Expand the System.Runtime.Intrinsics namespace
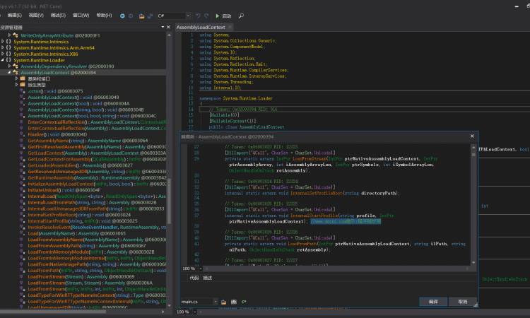This screenshot has height=318, width=530. pyautogui.click(x=3, y=42)
